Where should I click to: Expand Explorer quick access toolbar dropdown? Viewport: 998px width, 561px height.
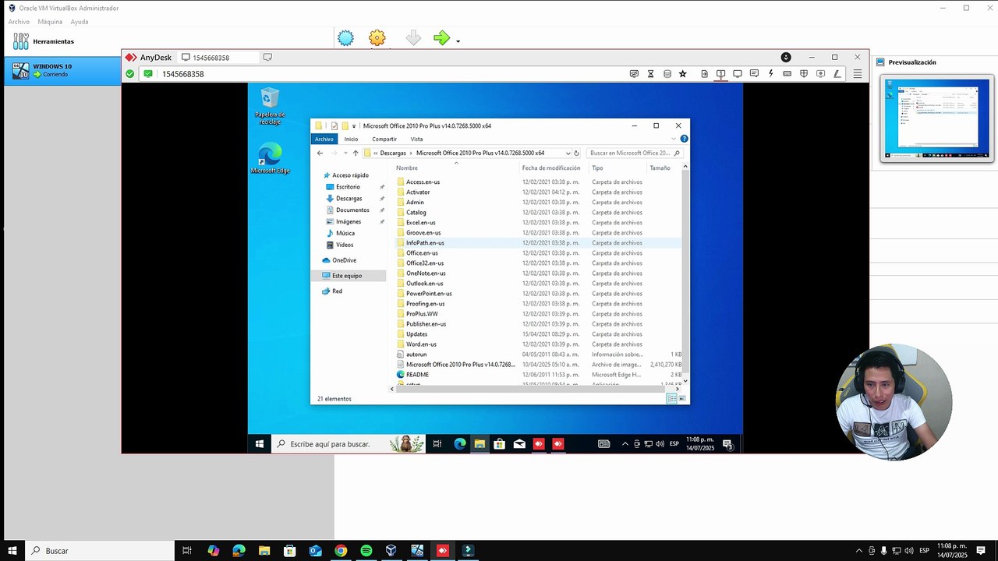coord(354,126)
